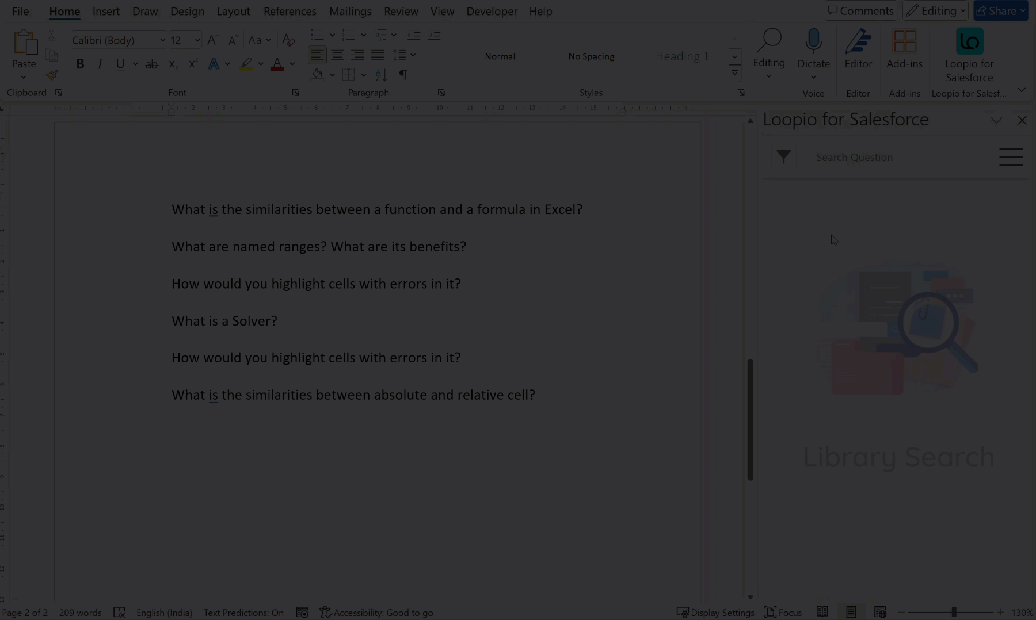Open the Editing mode dropdown at top right

click(x=935, y=10)
